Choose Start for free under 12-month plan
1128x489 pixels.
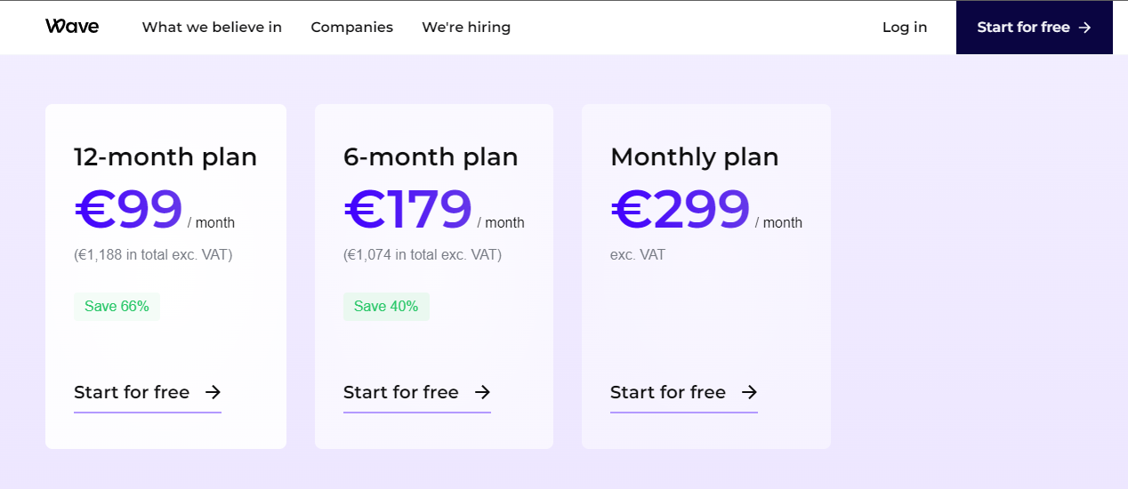pos(132,392)
